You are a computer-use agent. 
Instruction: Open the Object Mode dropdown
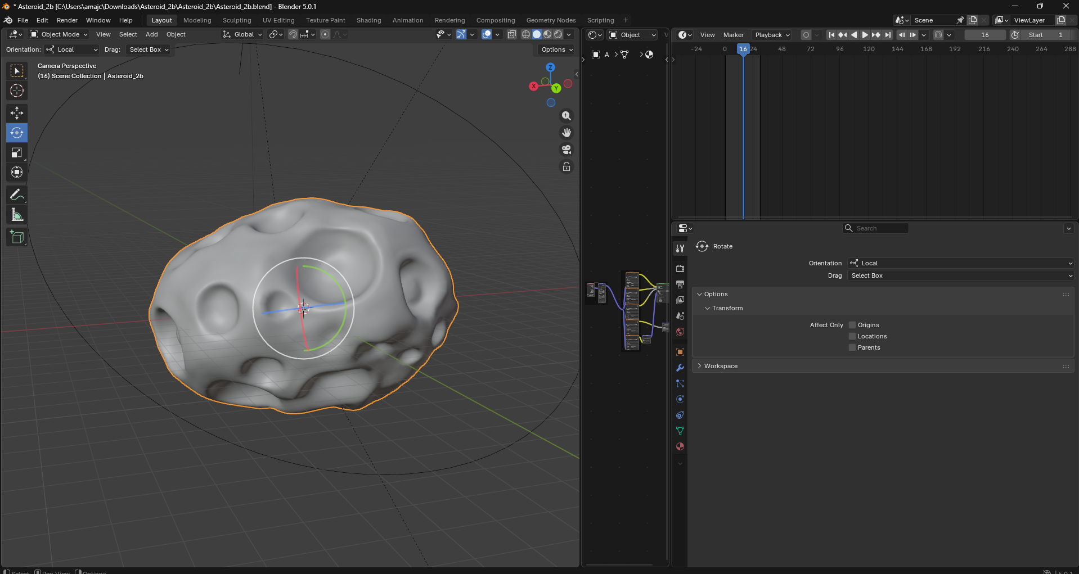(60, 34)
